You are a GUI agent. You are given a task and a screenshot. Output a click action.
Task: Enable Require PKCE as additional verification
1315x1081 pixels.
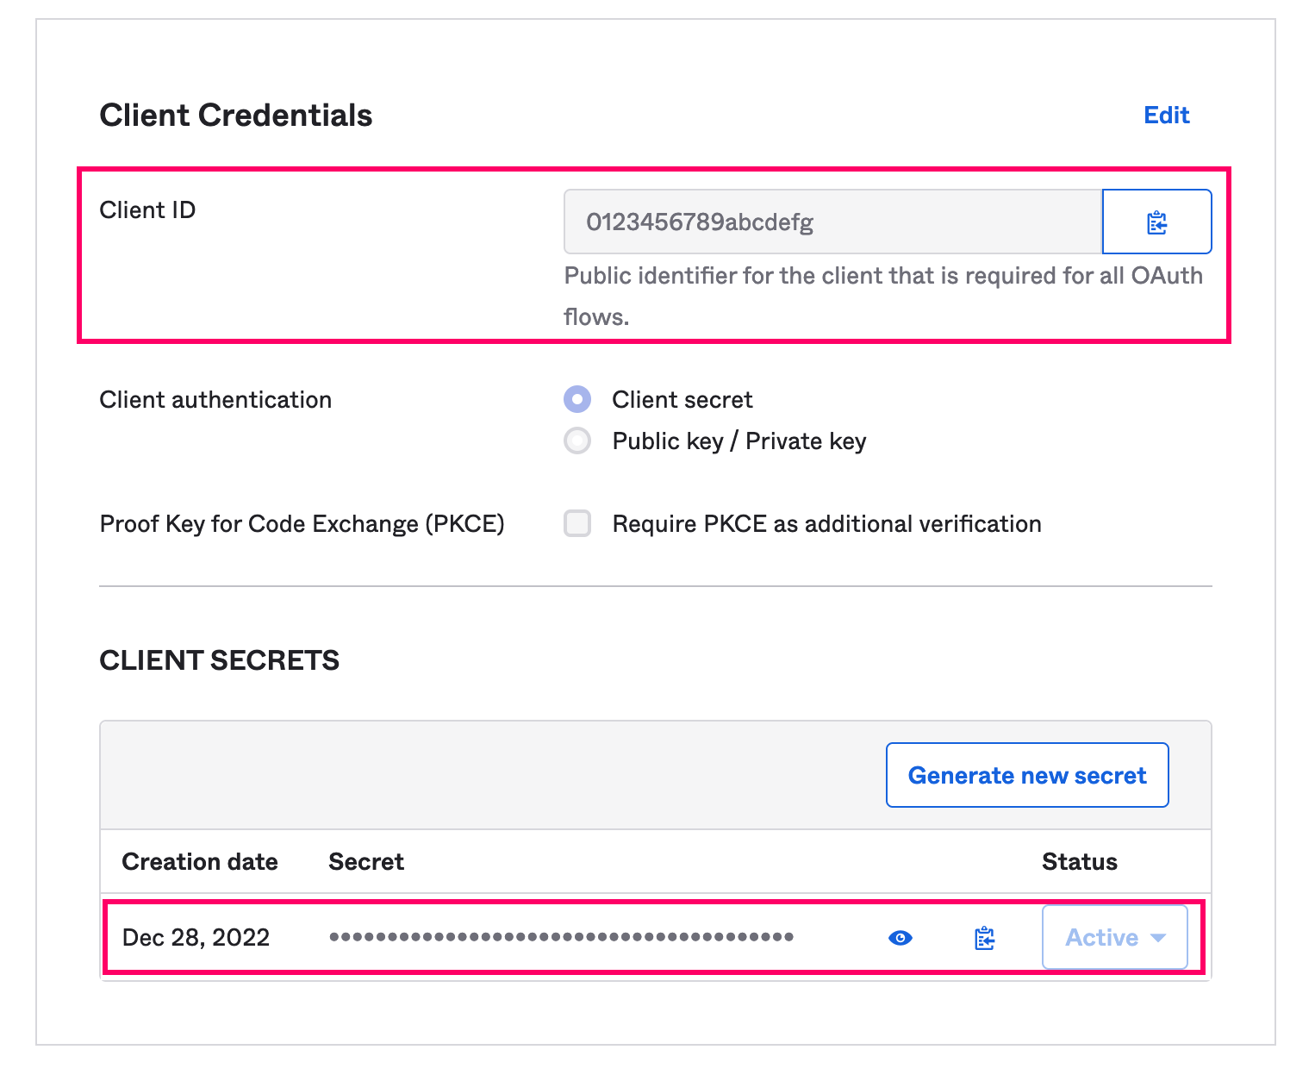pos(577,523)
